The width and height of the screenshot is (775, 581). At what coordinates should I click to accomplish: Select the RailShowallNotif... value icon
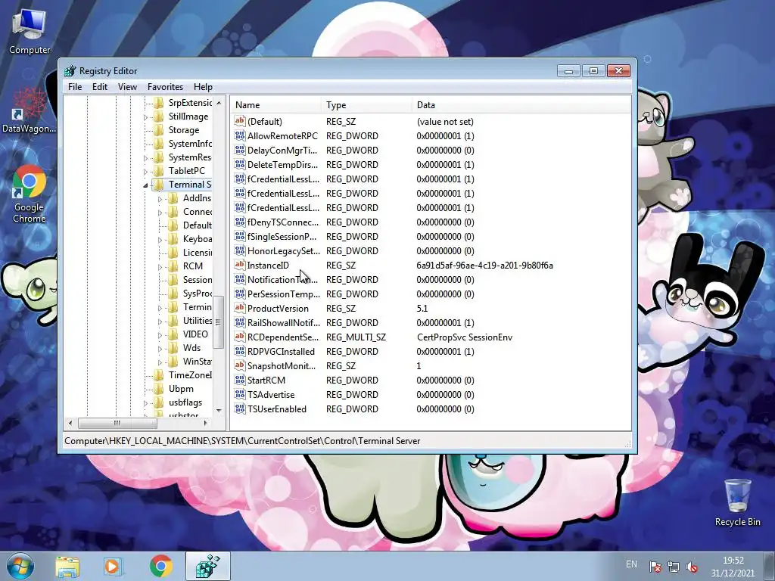(240, 322)
